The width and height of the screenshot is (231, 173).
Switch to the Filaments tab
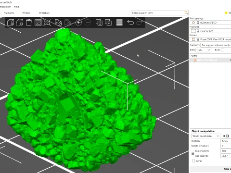[9, 13]
